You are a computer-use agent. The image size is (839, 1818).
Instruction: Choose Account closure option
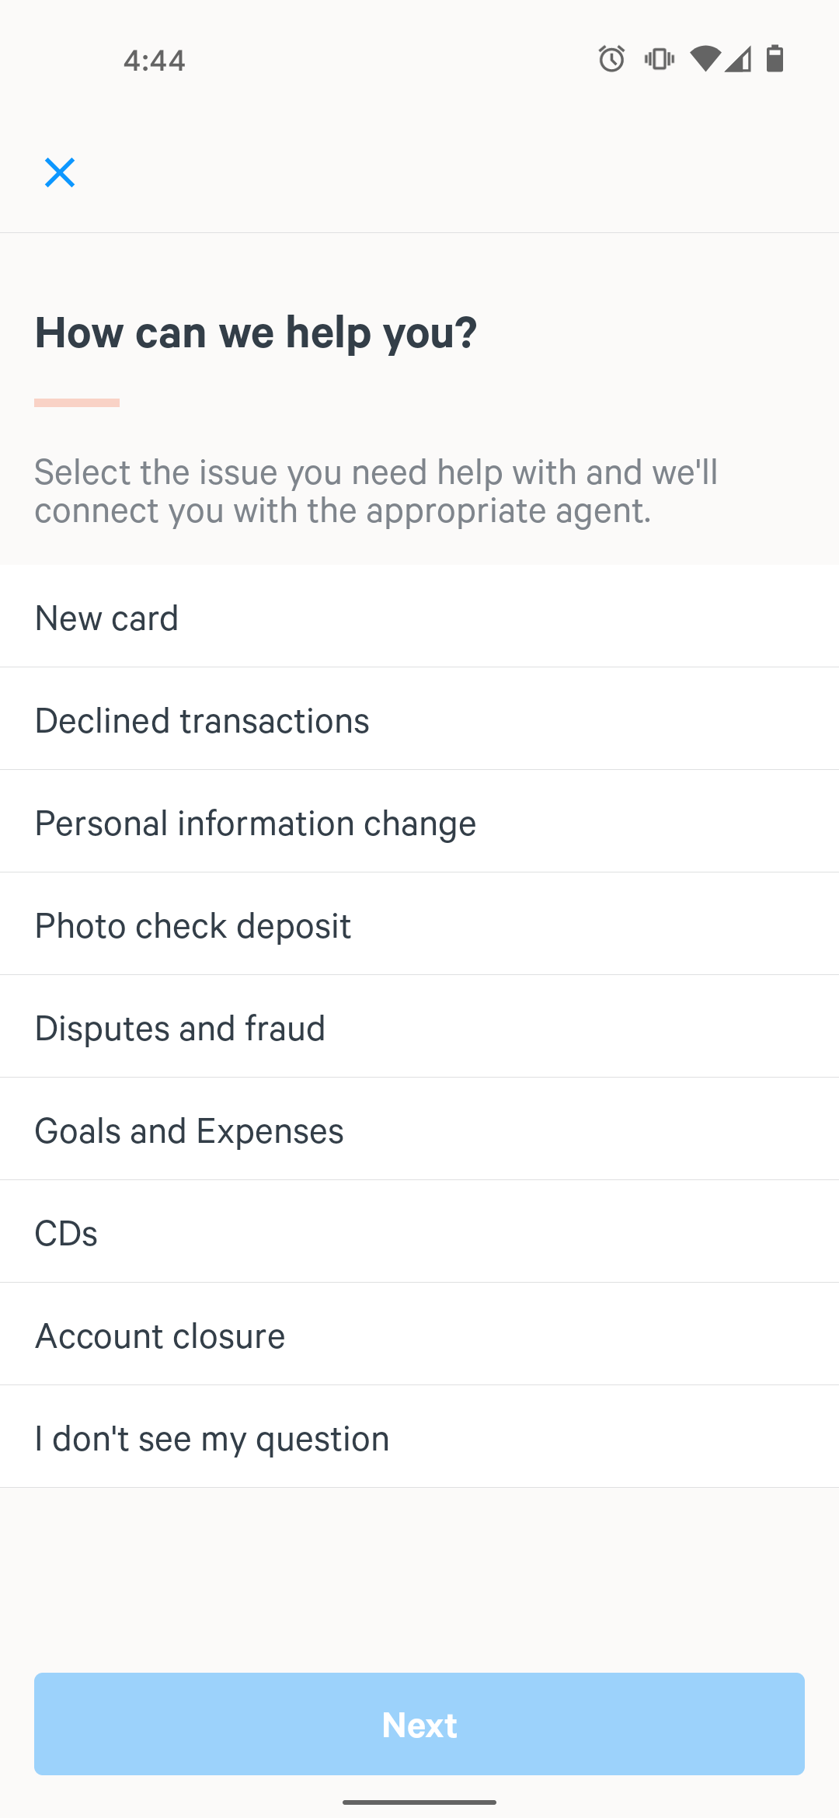point(419,1335)
